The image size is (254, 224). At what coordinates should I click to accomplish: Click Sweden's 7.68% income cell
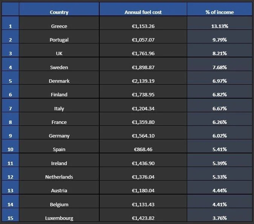[x=219, y=67]
